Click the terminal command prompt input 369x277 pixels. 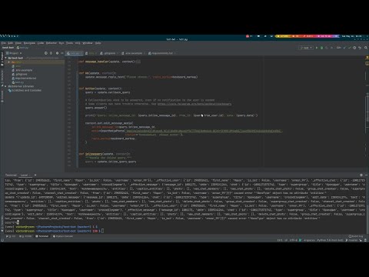point(102,231)
